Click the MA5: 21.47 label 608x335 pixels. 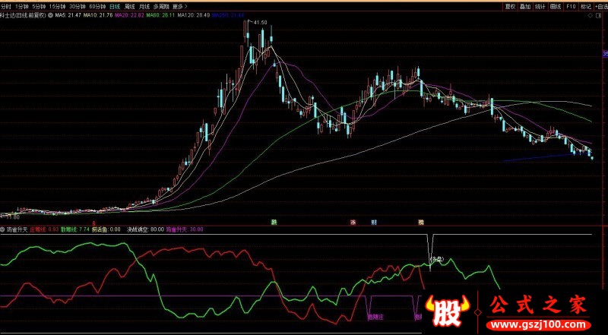(x=68, y=15)
